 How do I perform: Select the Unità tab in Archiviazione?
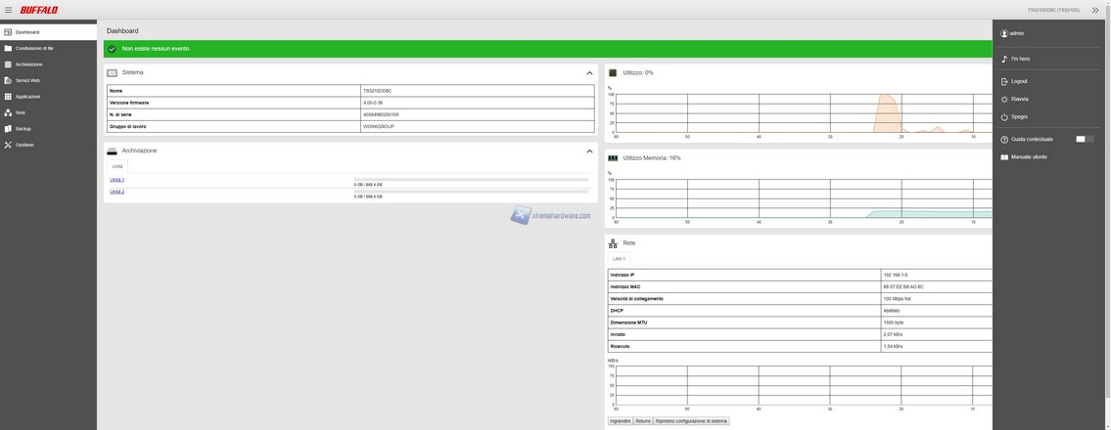117,166
